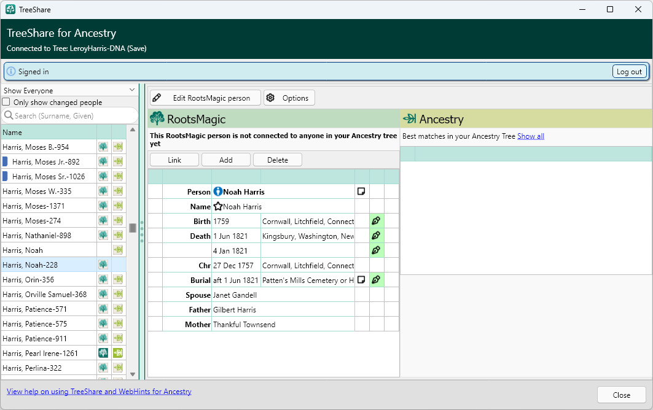Click father name Gilbert Harris

pos(235,310)
